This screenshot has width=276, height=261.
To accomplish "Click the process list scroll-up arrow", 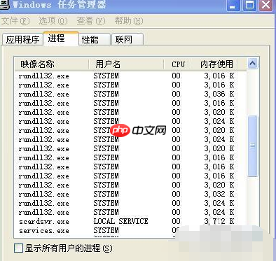I will [253, 64].
